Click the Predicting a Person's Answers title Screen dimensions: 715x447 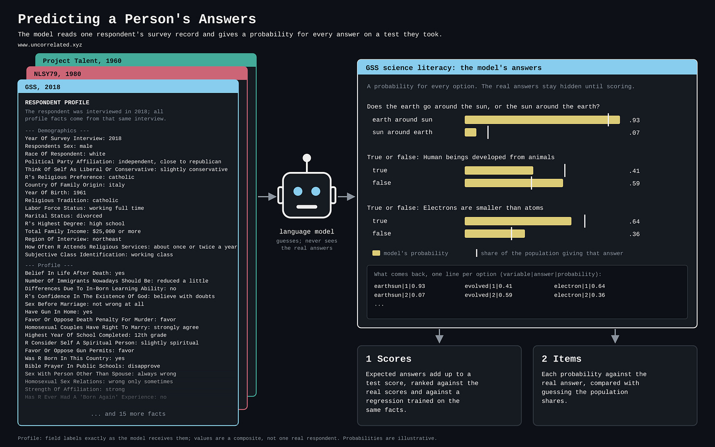tap(137, 19)
